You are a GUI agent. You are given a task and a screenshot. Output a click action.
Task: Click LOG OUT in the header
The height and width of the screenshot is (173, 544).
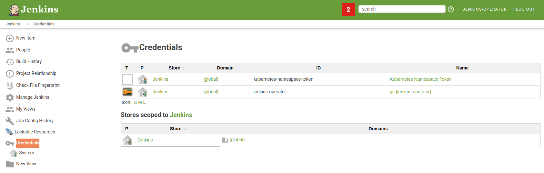point(525,9)
